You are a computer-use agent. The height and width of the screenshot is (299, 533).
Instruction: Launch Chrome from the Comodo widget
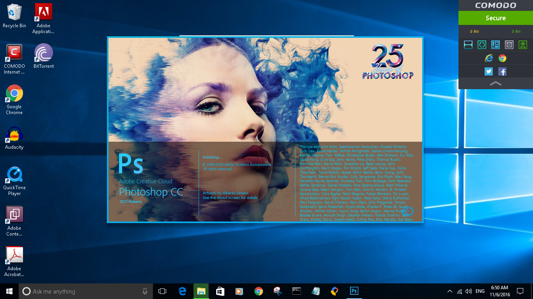tap(503, 58)
